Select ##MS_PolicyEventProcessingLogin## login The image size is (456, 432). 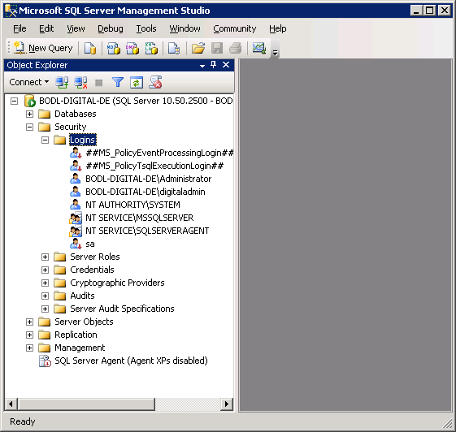click(x=159, y=153)
